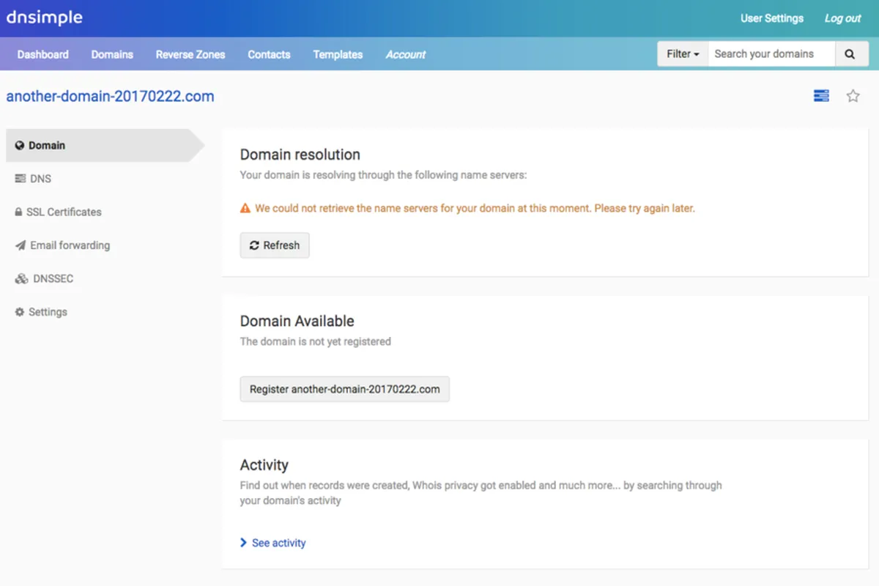Register another-domain-20170222.com

click(x=345, y=389)
